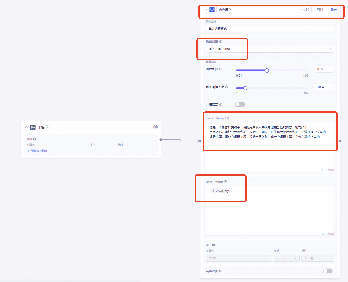Click help icon beside 模型配置
The image size is (348, 282).
(221, 41)
